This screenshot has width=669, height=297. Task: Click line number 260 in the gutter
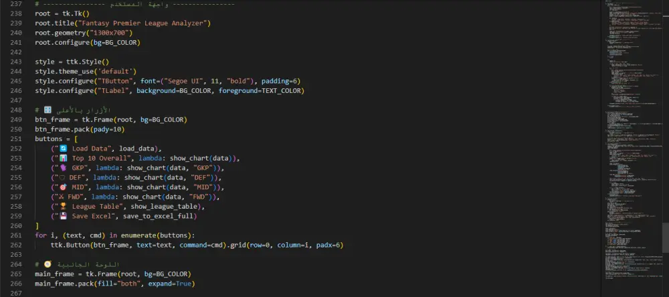point(16,226)
